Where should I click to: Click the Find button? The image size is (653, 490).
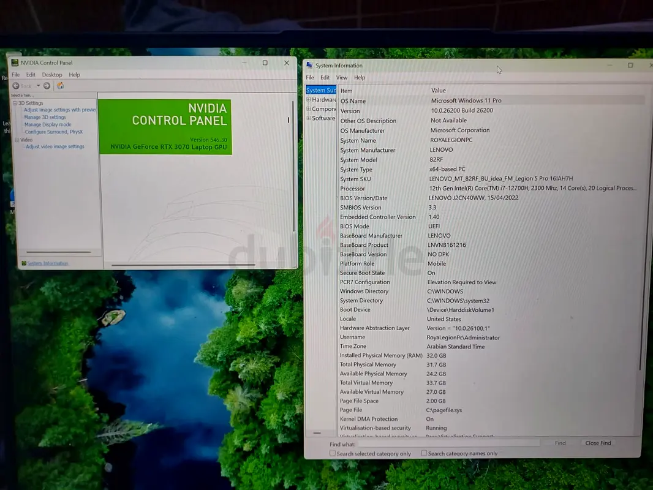click(560, 443)
